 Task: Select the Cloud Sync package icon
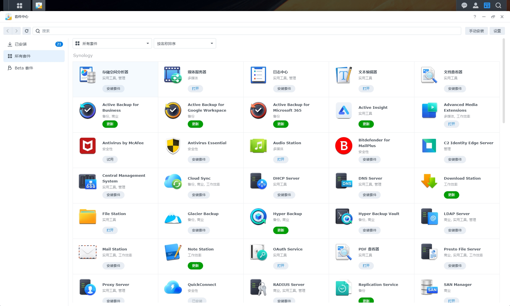coord(173,181)
